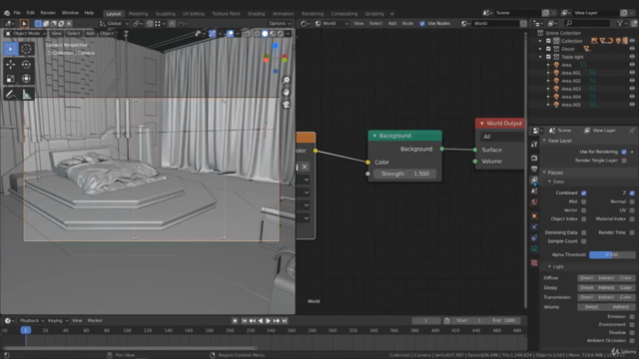Switch to the Modeling workspace tab

[x=138, y=14]
